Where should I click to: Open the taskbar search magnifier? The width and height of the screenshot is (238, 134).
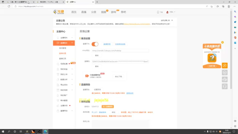9,131
